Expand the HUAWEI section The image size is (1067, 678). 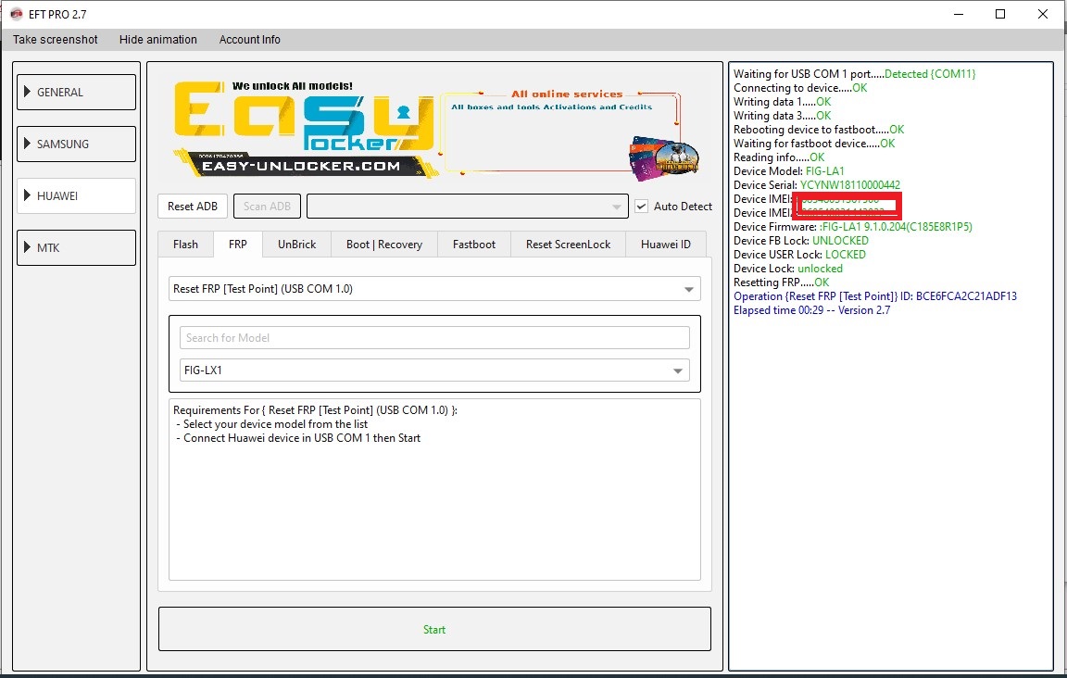pyautogui.click(x=76, y=196)
